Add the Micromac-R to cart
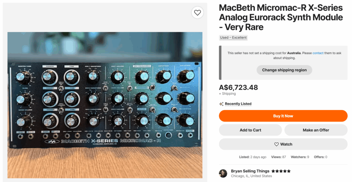 point(250,130)
